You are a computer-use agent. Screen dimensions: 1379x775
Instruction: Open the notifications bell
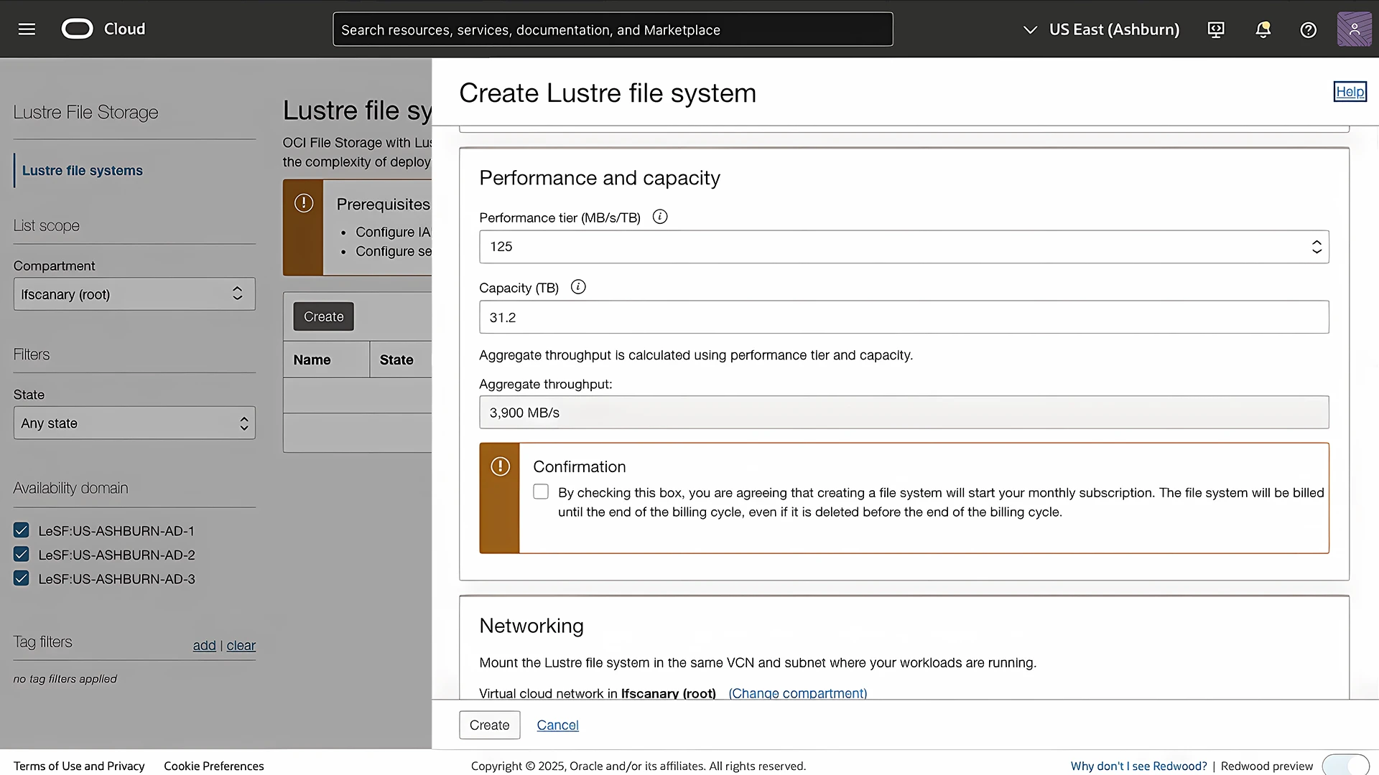[x=1263, y=29]
